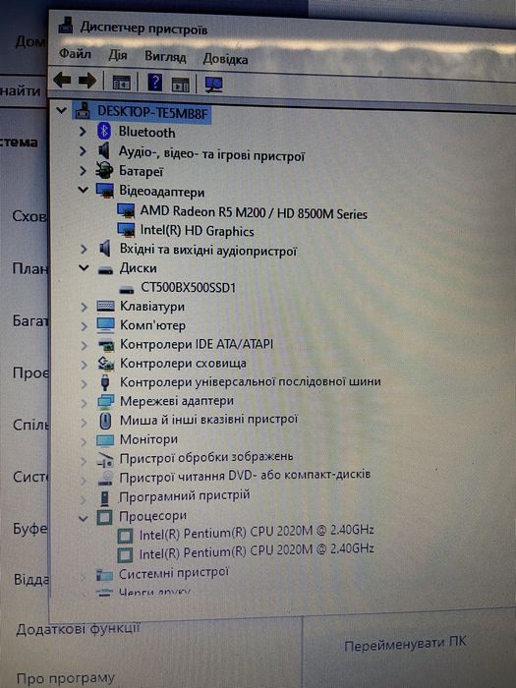516x688 pixels.
Task: Expand Аудіо-, відео- та ігрові пристрої
Action: tap(83, 150)
